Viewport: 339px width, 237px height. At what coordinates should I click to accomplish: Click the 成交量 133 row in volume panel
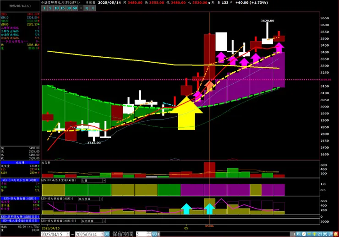pyautogui.click(x=20, y=166)
